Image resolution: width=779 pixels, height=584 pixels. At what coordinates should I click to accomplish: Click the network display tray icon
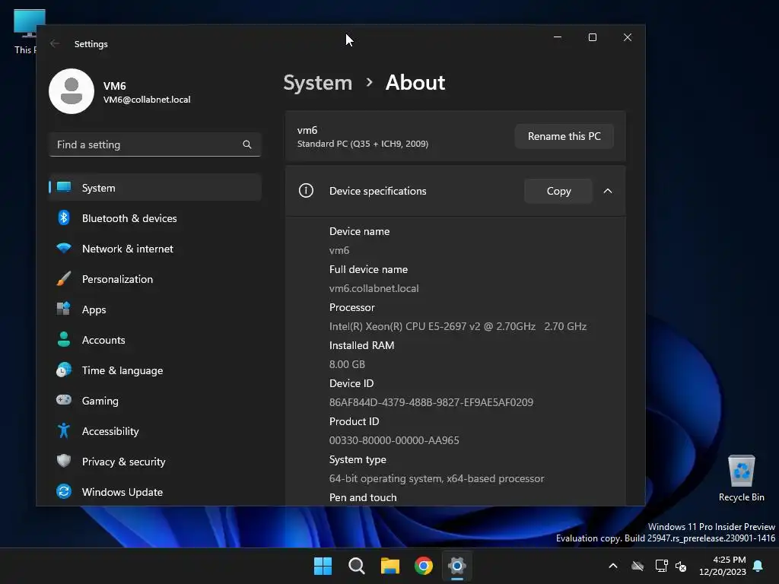click(x=661, y=566)
